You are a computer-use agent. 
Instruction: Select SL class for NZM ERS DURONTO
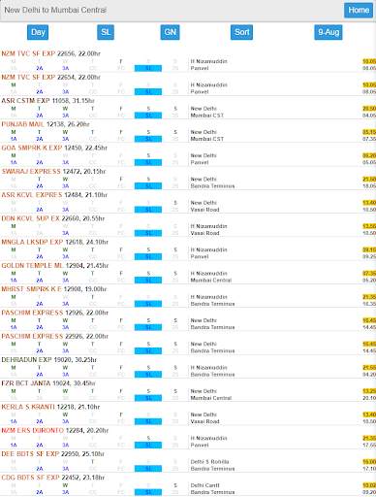tap(148, 446)
